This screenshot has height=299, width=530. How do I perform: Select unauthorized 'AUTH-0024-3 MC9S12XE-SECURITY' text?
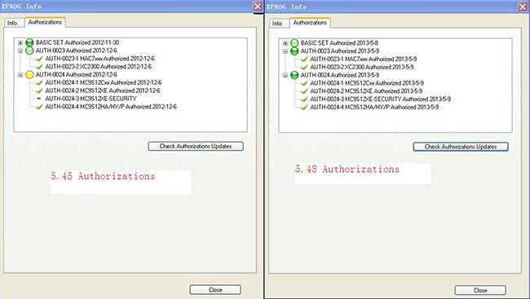[91, 99]
